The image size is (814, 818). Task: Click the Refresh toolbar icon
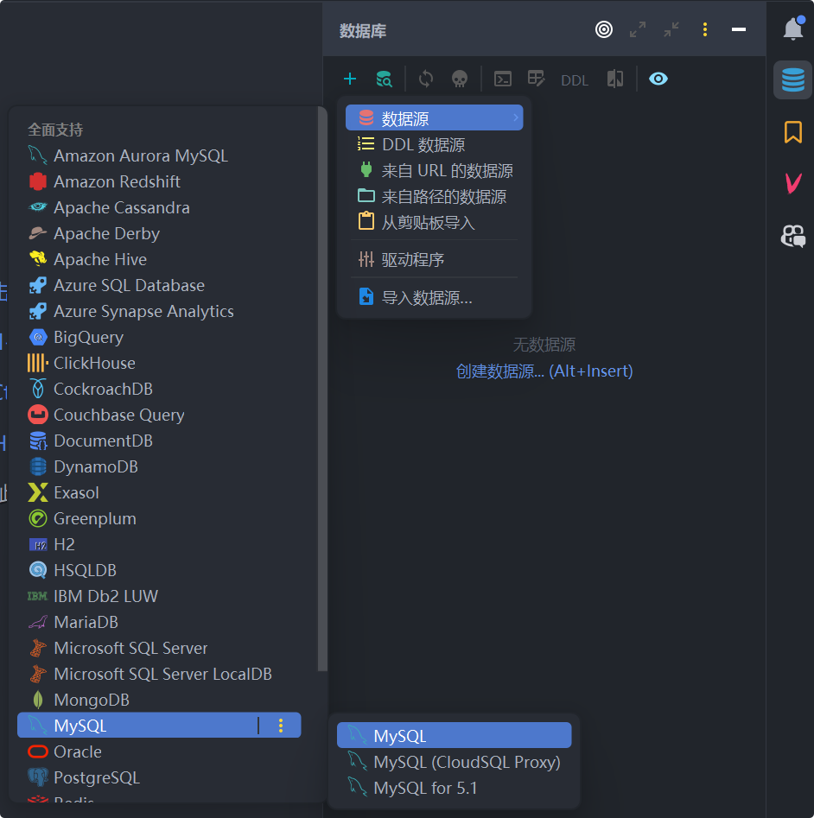point(426,79)
